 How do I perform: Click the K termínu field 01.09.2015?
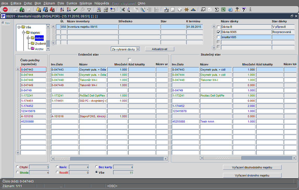[x=195, y=27]
